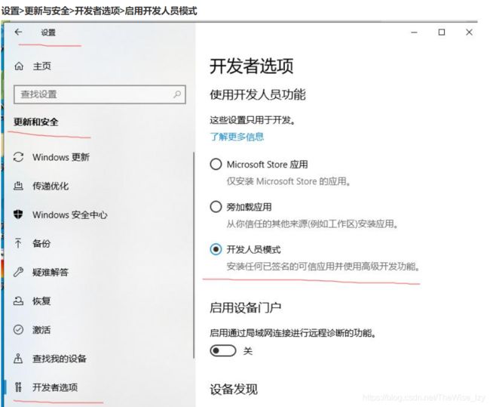Click the 开发者选项 tools icon

(18, 387)
